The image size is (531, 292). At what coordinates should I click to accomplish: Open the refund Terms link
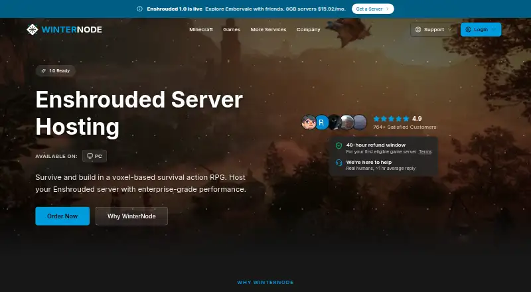pyautogui.click(x=425, y=152)
